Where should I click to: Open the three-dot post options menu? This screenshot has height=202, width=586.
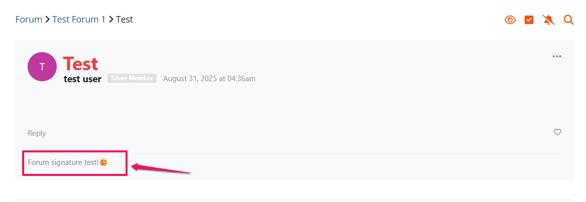pos(557,56)
